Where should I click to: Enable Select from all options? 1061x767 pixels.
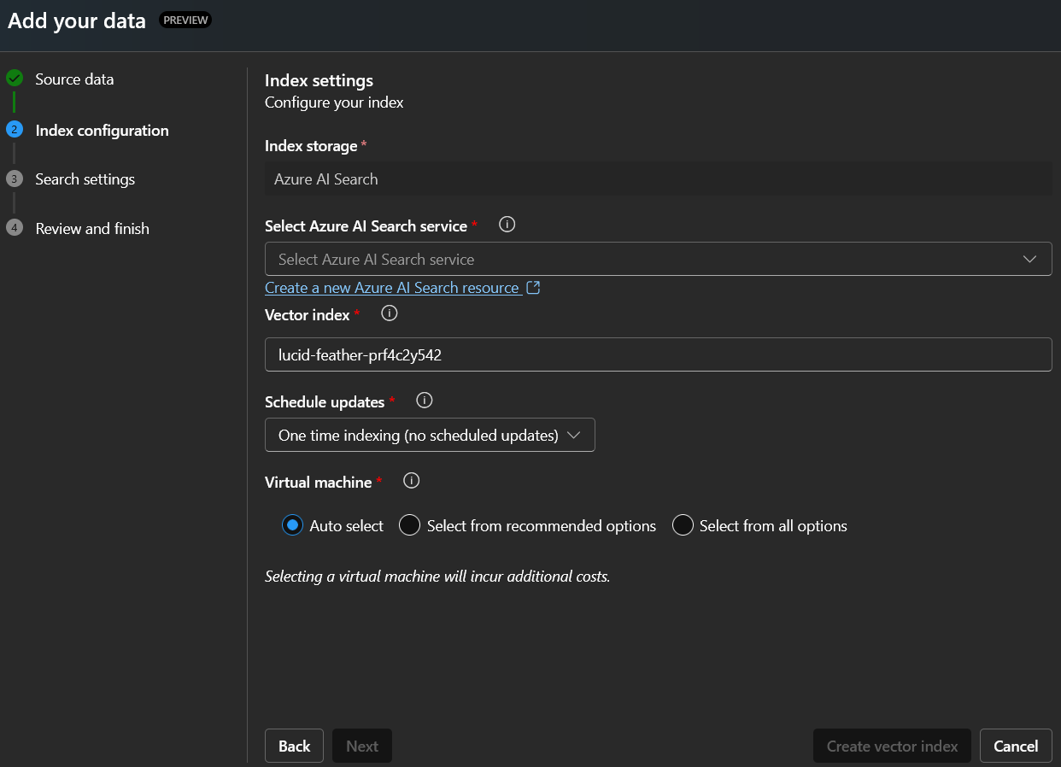pos(683,525)
